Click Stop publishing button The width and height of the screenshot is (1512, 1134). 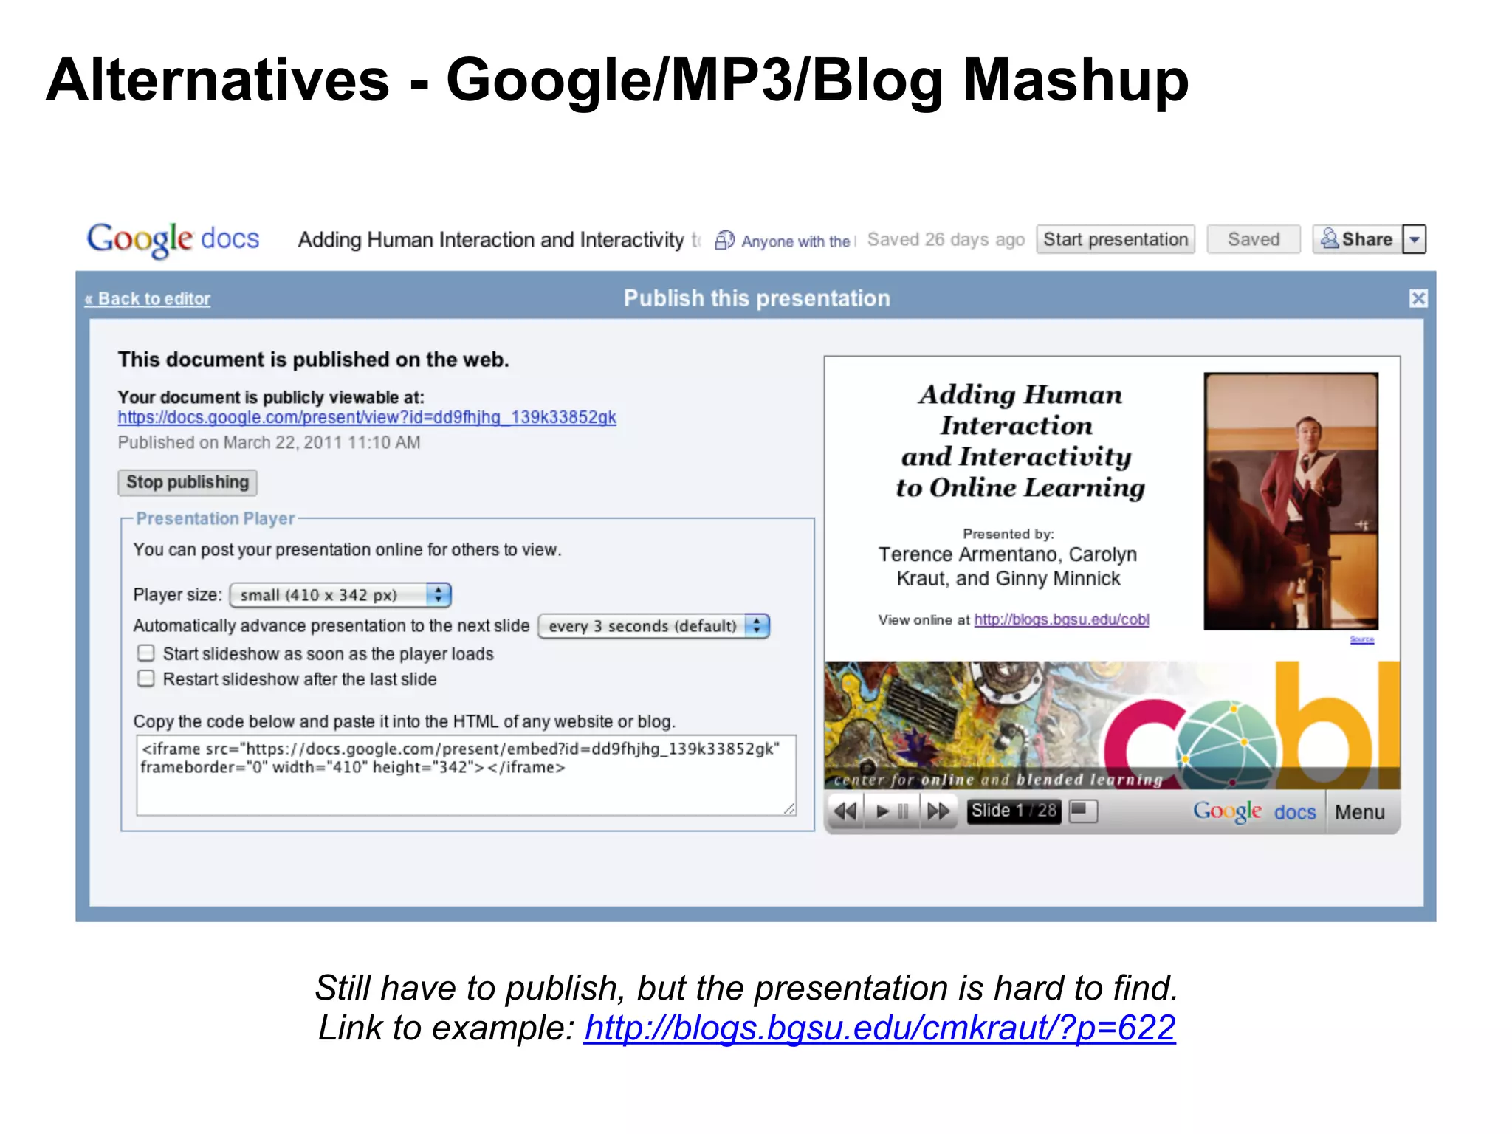click(x=188, y=482)
